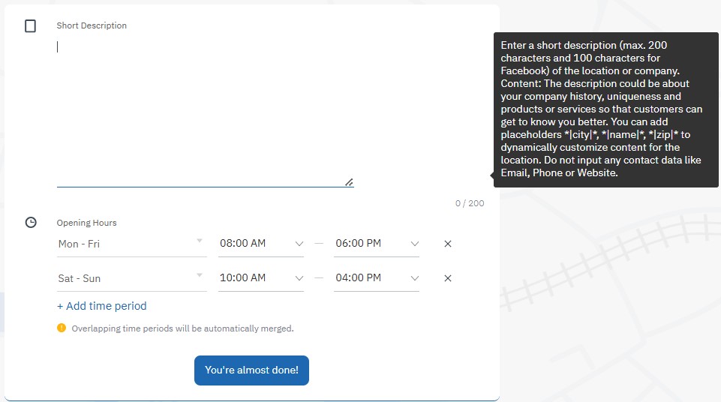Click the Add time period link
721x402 pixels.
[102, 306]
